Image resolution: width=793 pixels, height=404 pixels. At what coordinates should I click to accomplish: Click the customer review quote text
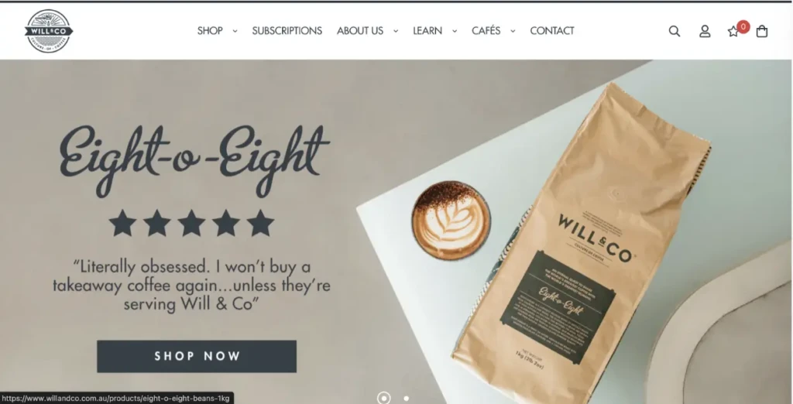[192, 285]
